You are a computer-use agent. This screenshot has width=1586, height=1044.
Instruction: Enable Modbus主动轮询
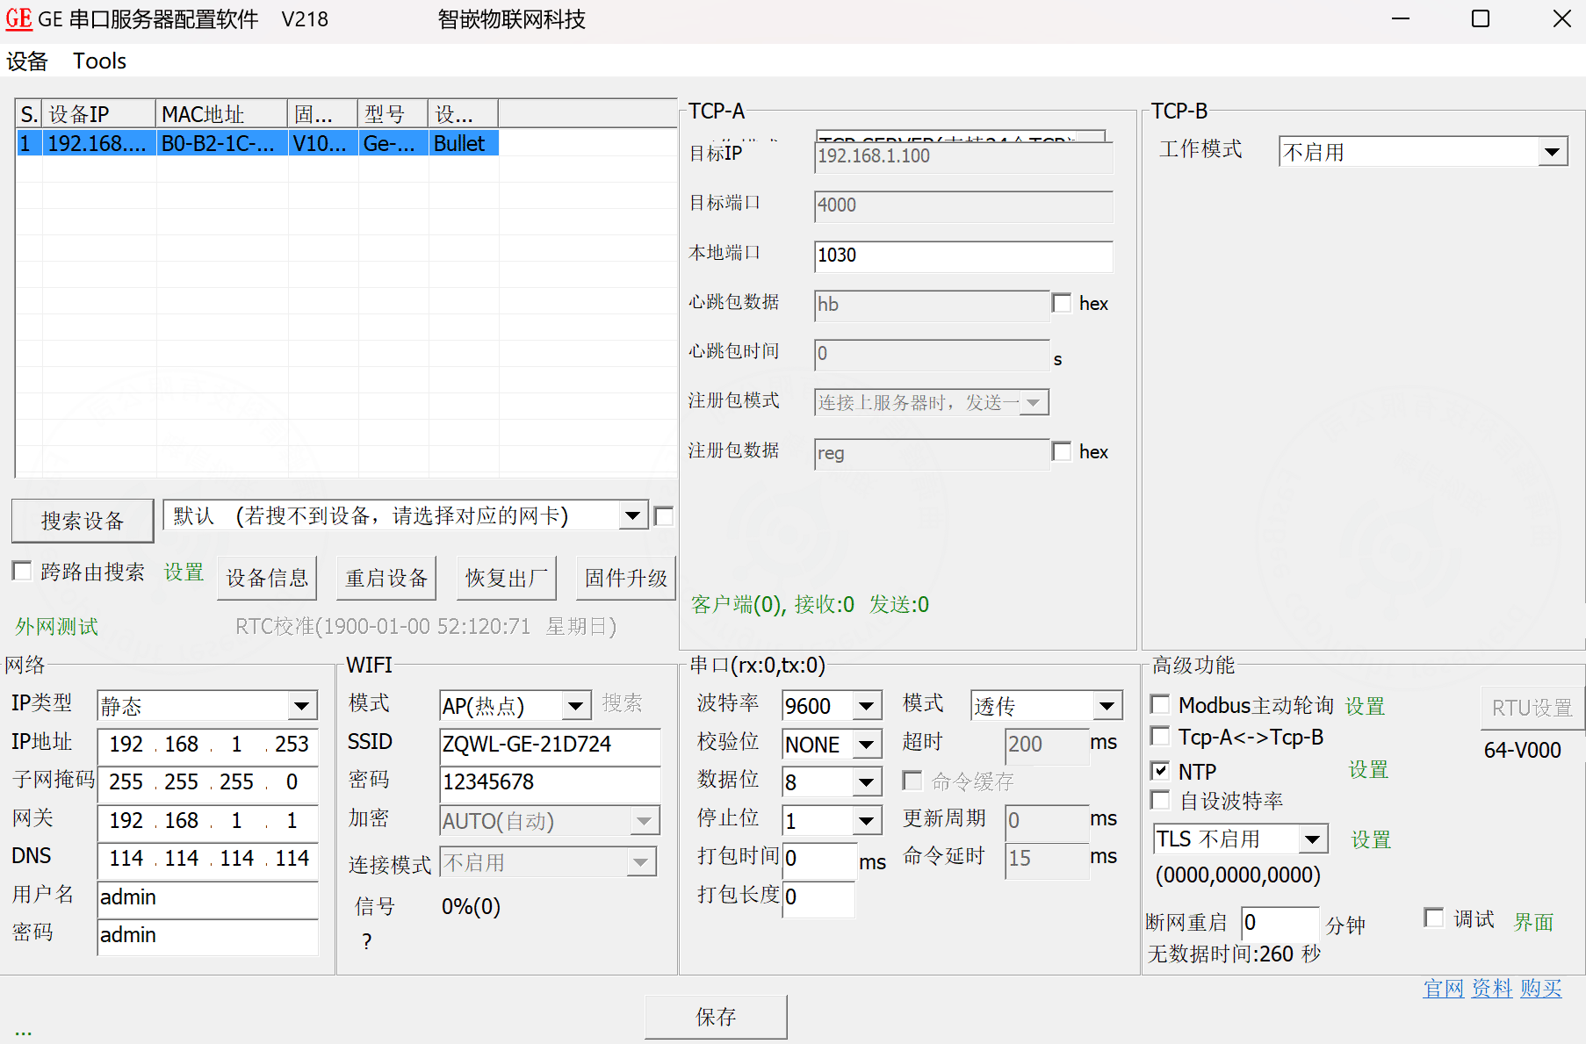[1160, 703]
